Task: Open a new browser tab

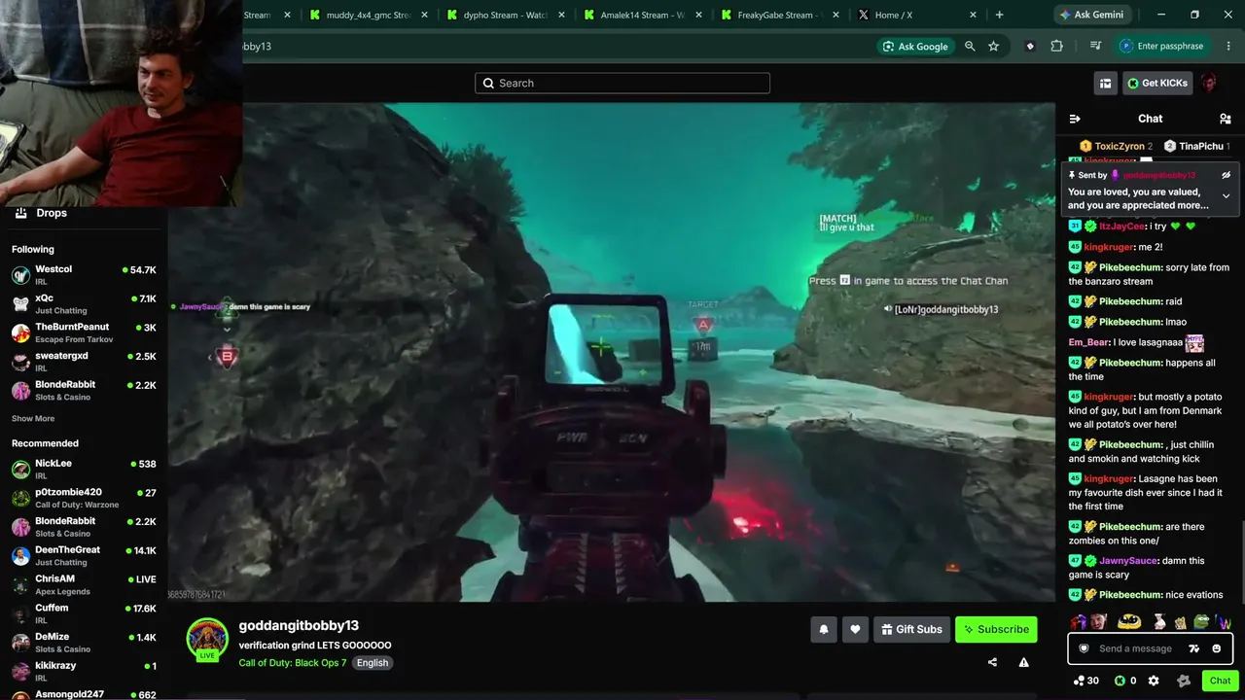Action: coord(999,15)
